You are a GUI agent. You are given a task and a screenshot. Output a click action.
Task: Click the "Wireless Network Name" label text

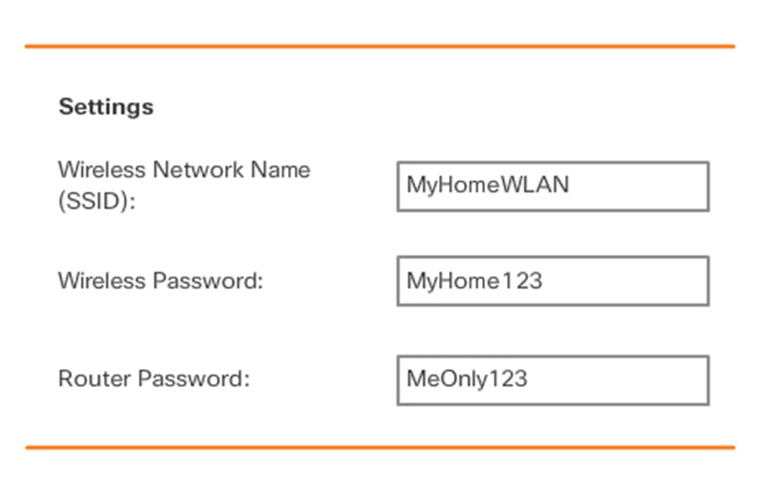pyautogui.click(x=184, y=170)
